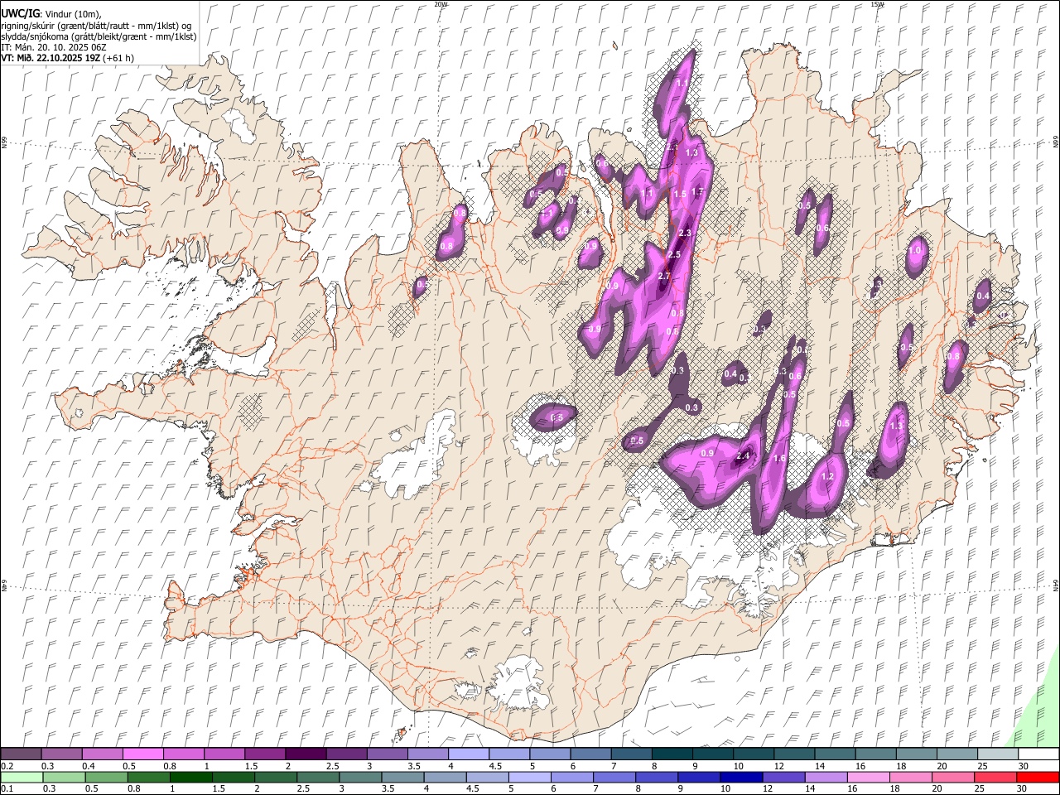Screen dimensions: 1060x795
Task: Click the grey-green swatch labeled 2.5 in green scale
Action: point(318,778)
